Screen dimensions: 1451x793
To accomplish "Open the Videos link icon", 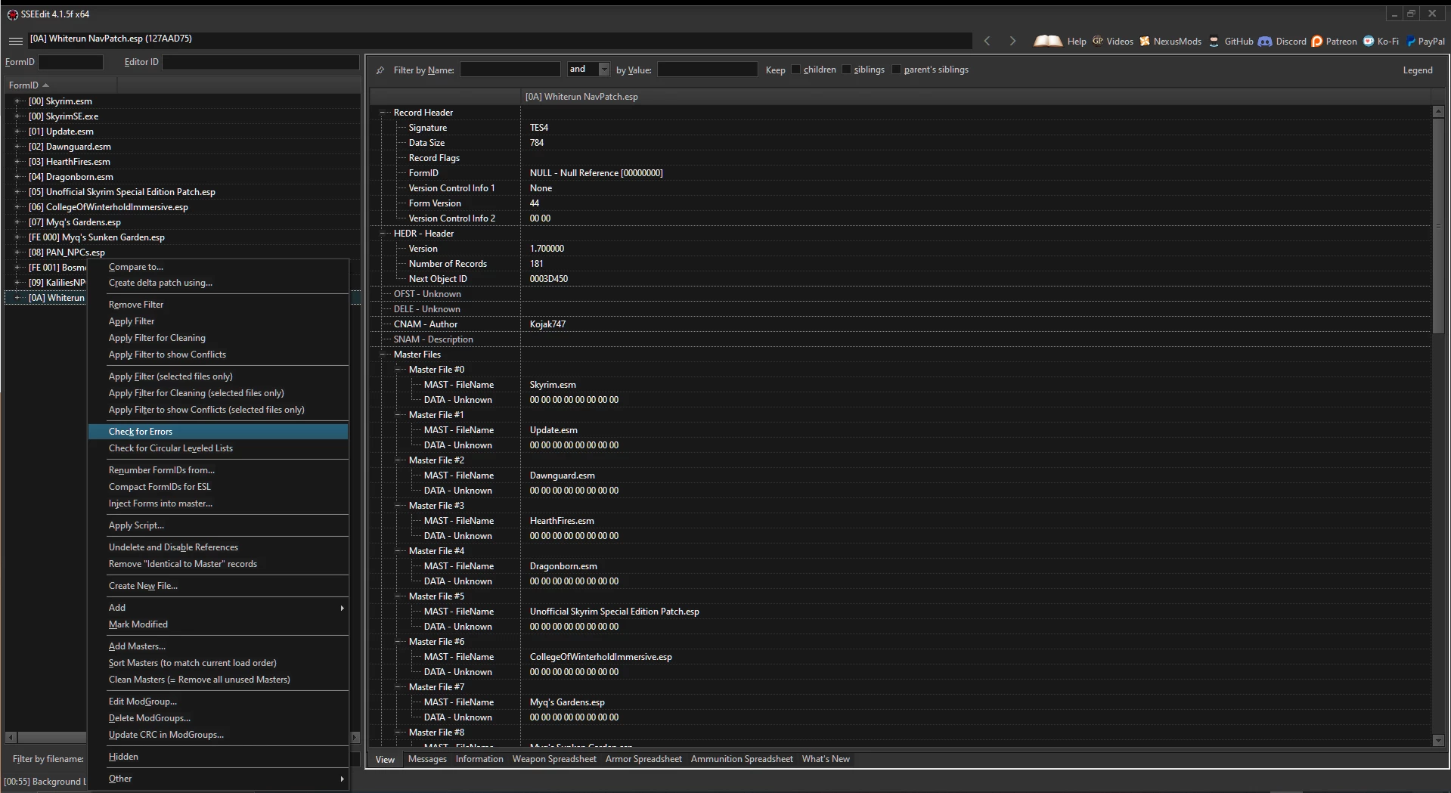I will [1097, 41].
